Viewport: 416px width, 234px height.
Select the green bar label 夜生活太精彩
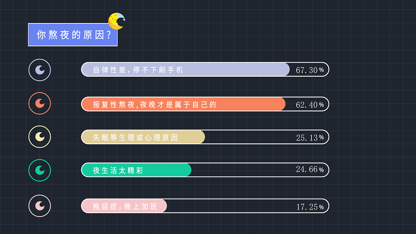click(x=118, y=170)
